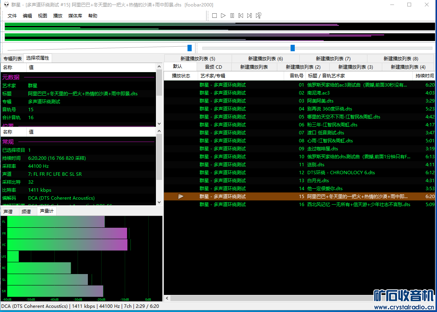Sort by the 持续时间 column header
Viewport: 437px width, 312px height.
(424, 76)
